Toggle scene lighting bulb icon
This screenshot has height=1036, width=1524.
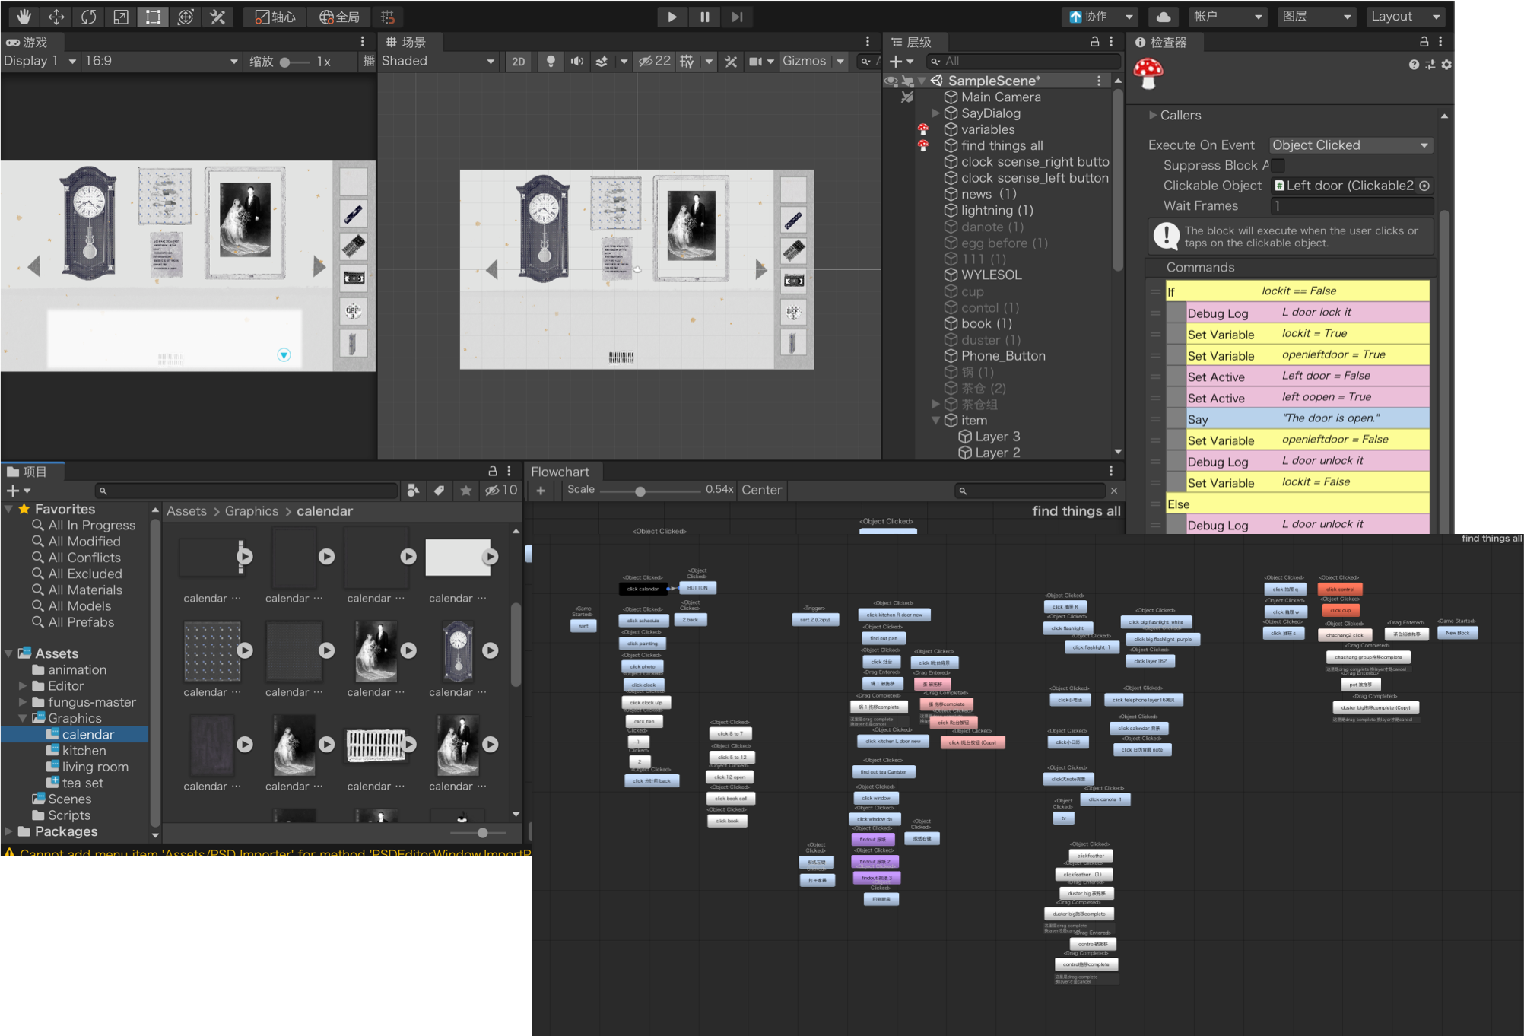[x=551, y=62]
